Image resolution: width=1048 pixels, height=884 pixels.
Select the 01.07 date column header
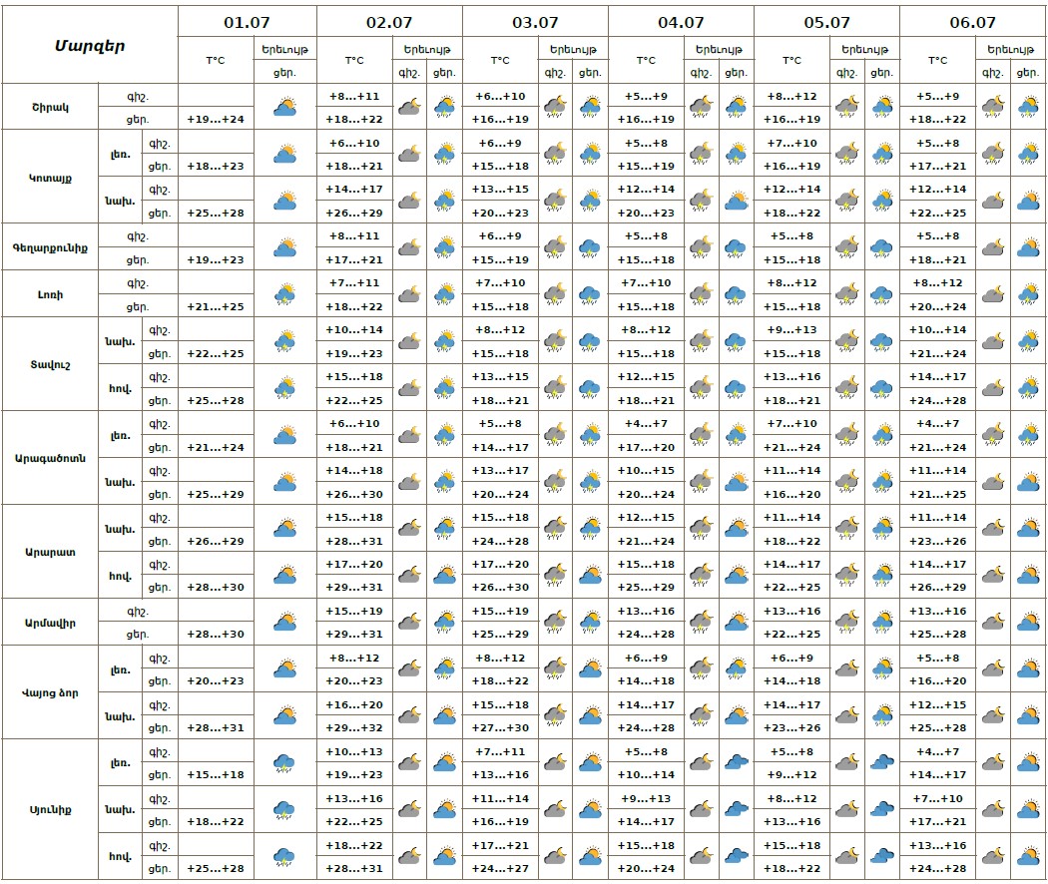(x=247, y=21)
